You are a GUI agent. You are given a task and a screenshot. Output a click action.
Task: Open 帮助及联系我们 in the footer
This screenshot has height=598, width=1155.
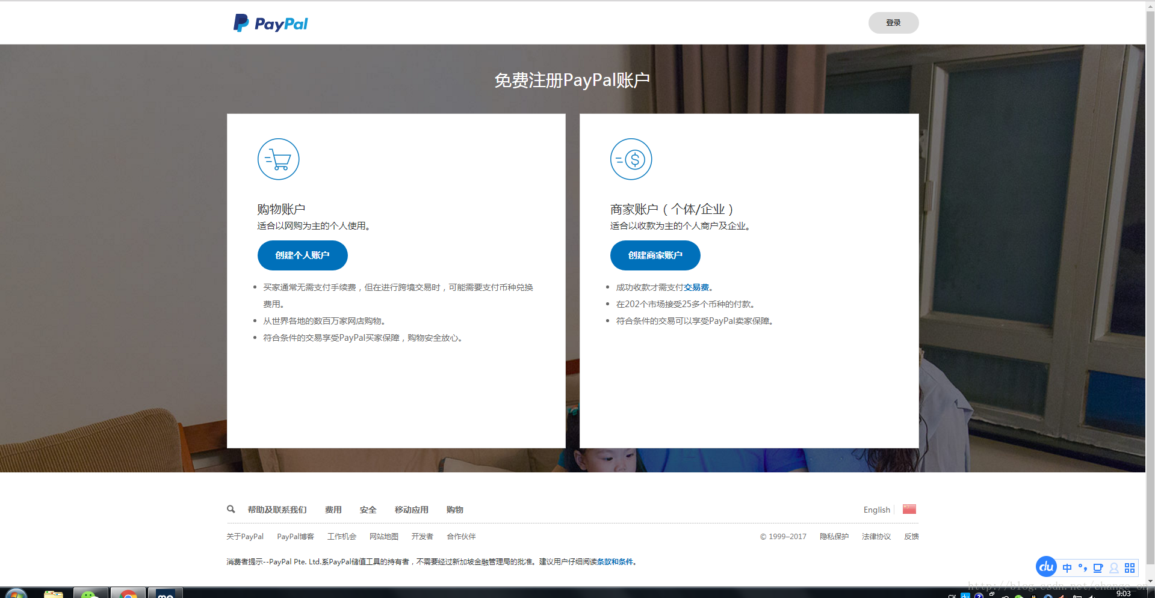click(x=277, y=510)
